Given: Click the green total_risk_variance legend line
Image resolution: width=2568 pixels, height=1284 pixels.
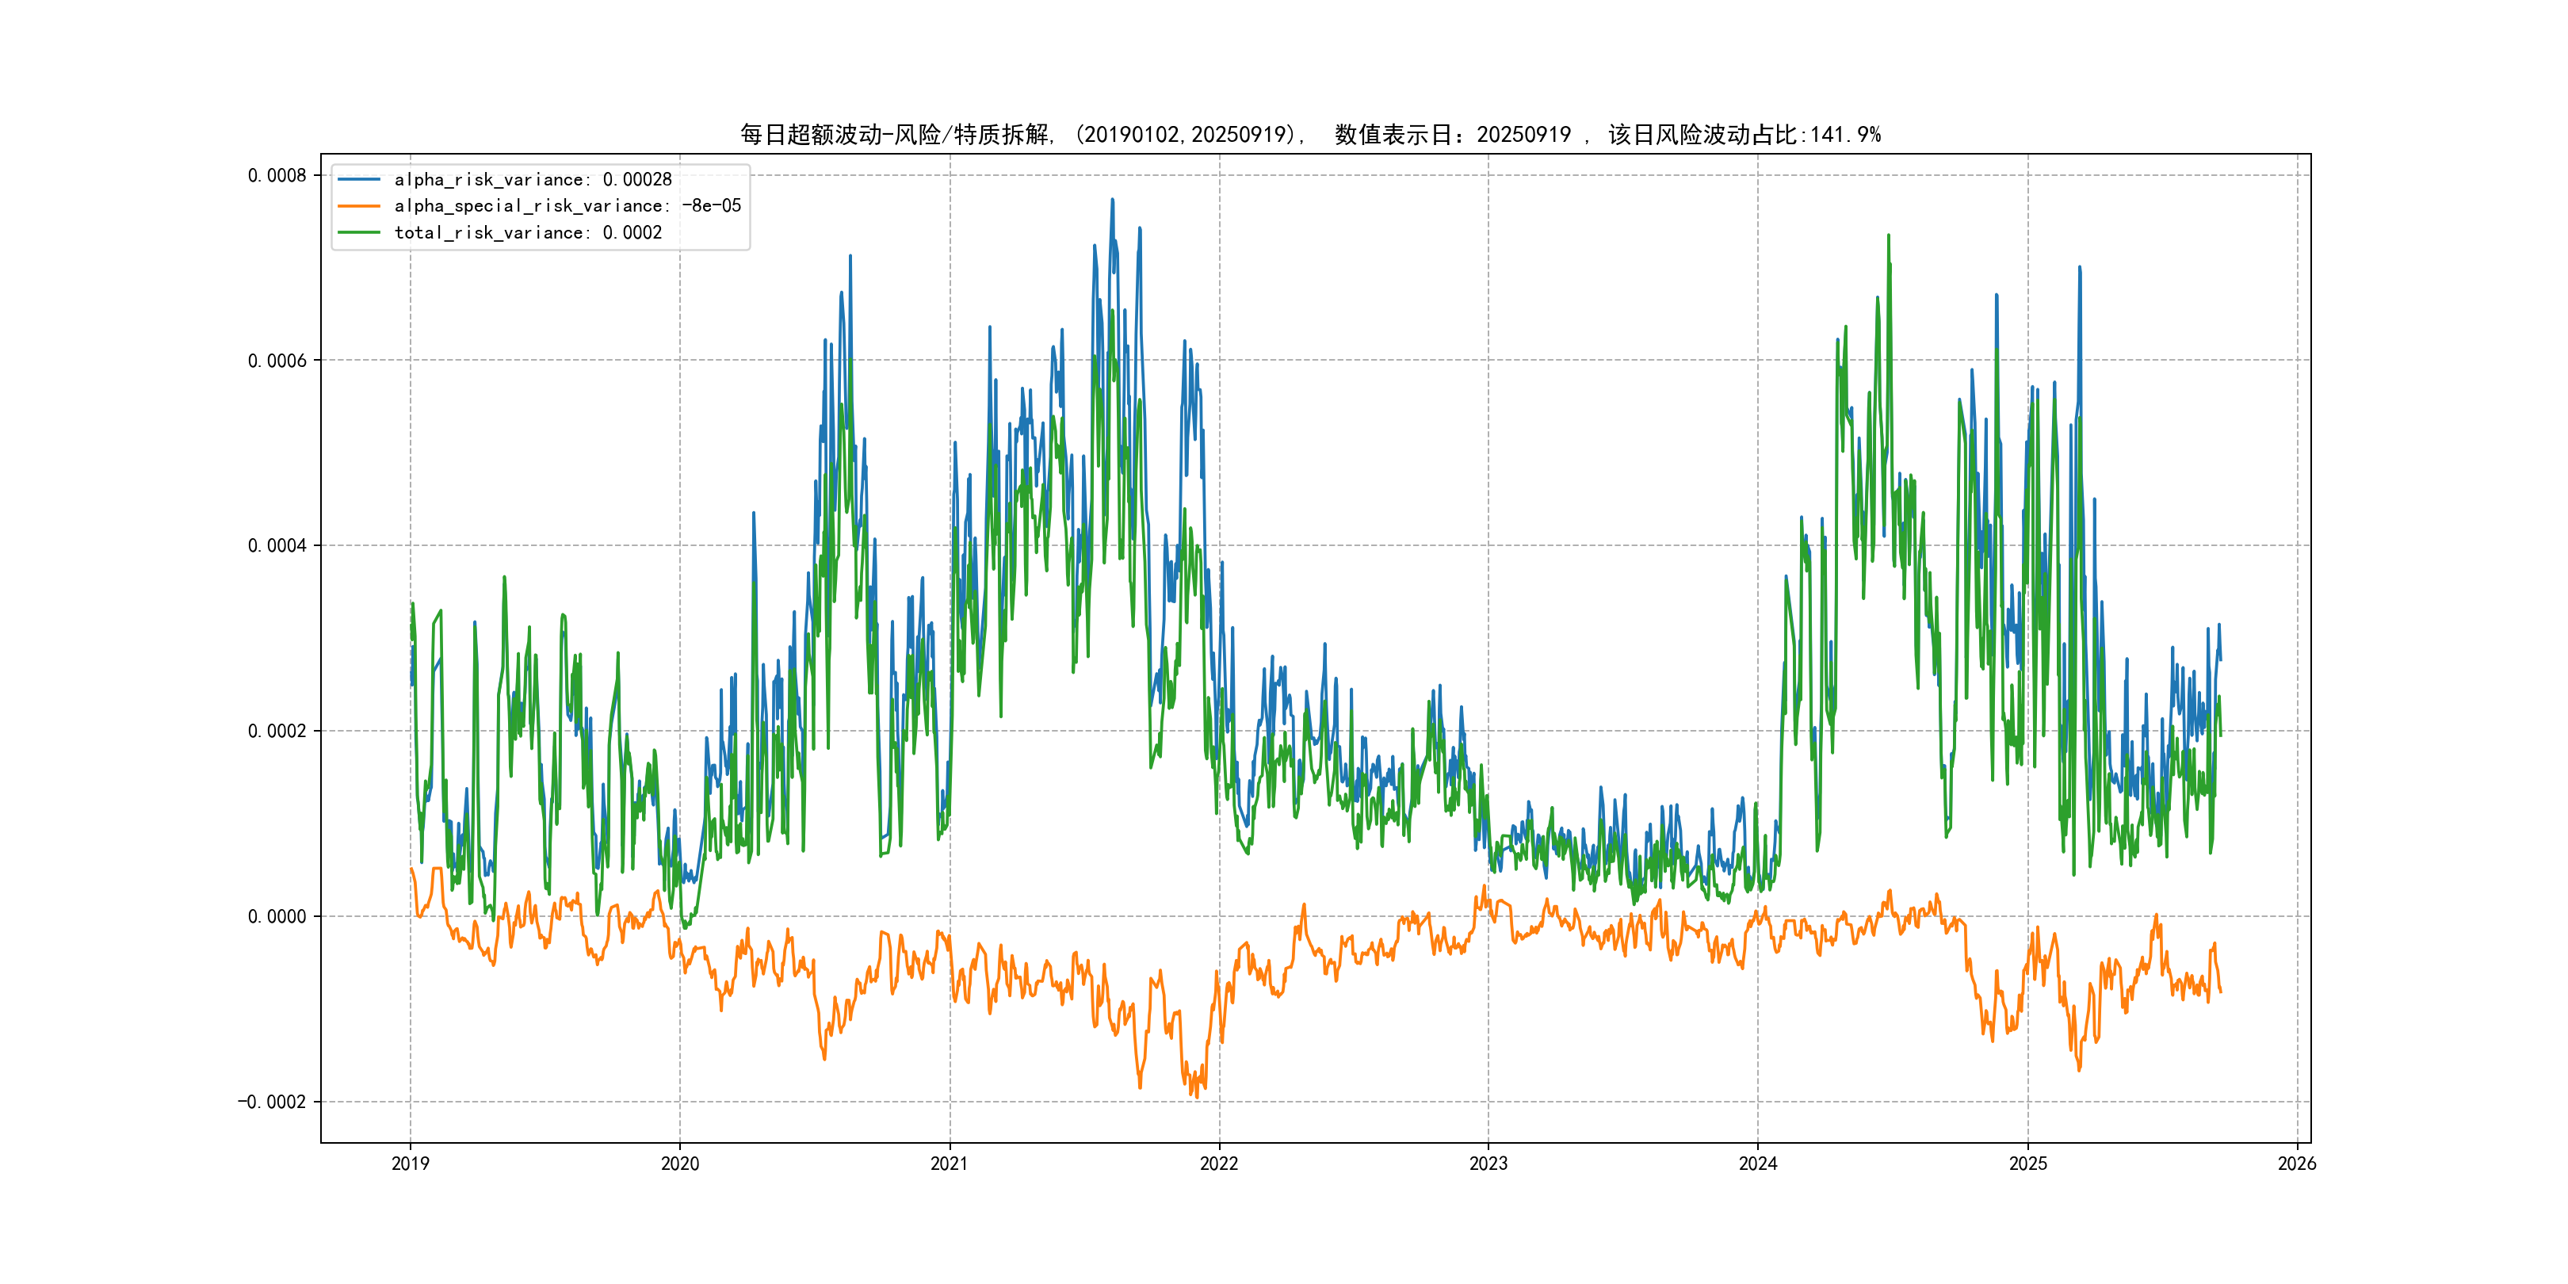Looking at the screenshot, I should (359, 232).
